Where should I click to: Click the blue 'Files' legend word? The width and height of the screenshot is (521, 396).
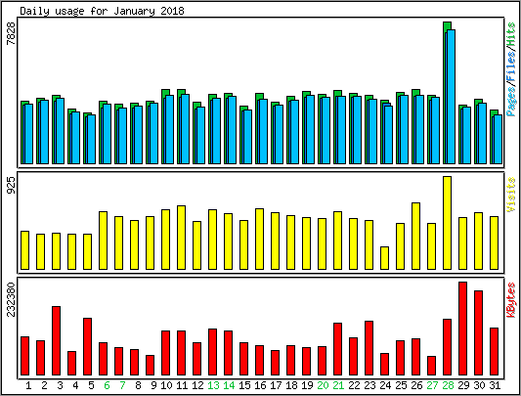pos(510,66)
